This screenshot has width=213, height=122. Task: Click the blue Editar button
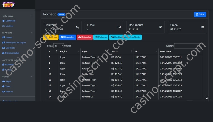pos(200,14)
